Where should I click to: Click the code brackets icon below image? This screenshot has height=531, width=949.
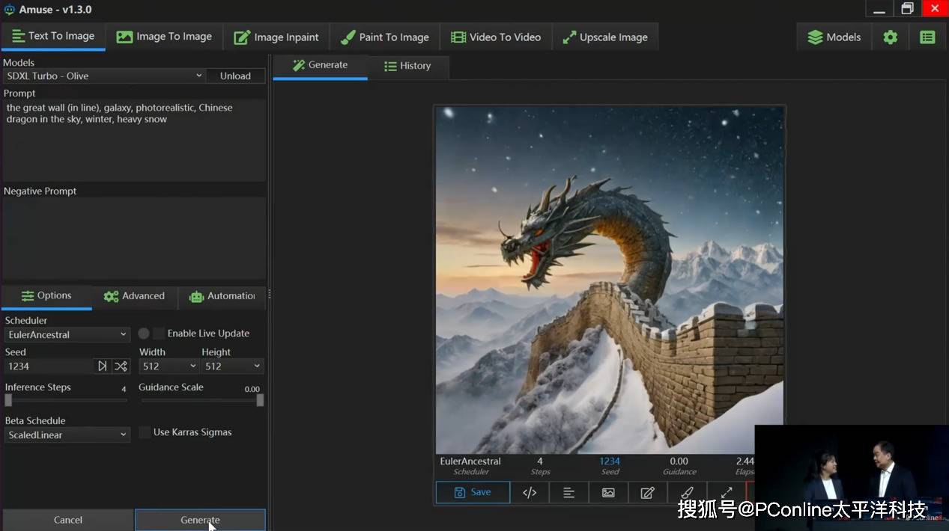(x=530, y=492)
